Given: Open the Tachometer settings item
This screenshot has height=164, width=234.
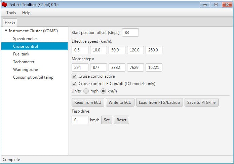Looking at the screenshot, I should (x=24, y=62).
